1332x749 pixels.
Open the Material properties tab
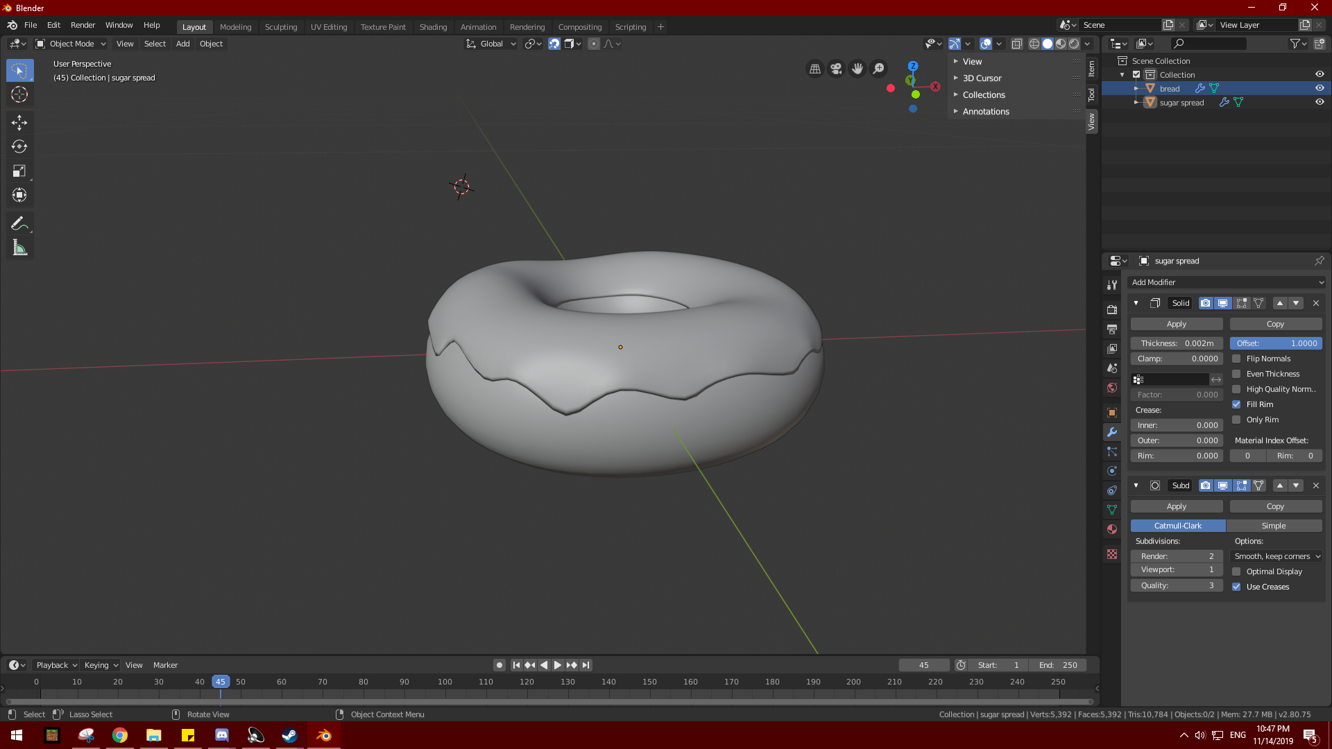tap(1112, 529)
